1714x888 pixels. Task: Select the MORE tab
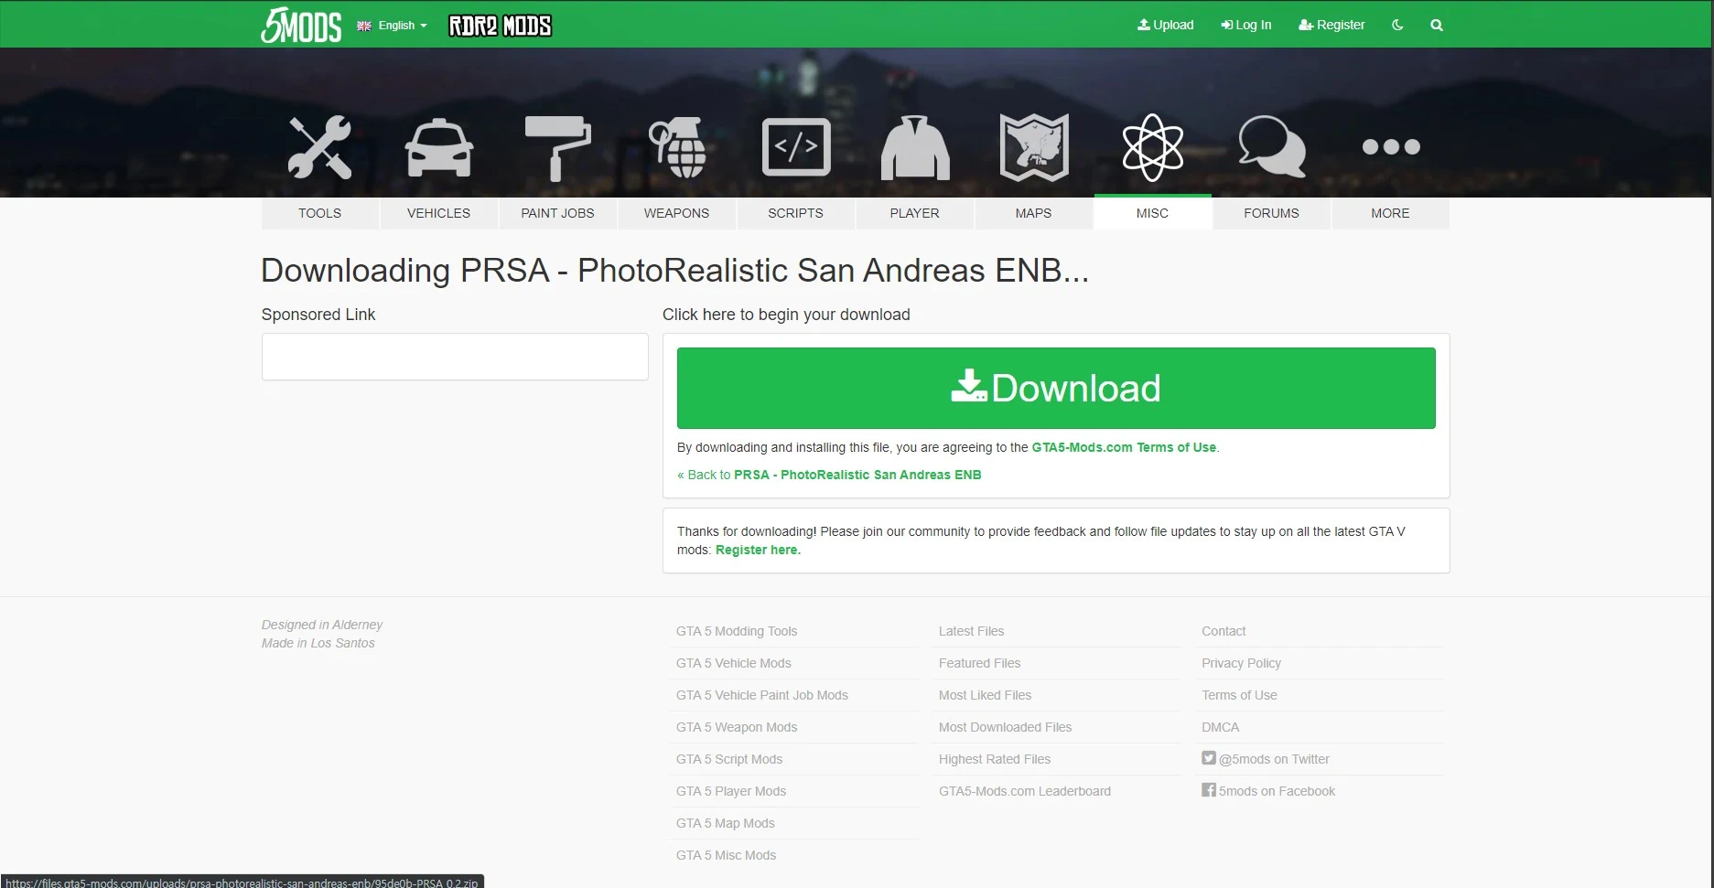tap(1390, 213)
